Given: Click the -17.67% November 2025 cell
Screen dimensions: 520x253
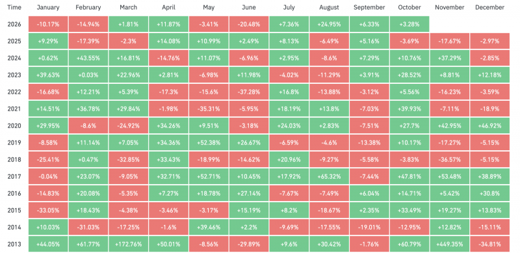Looking at the screenshot, I should click(x=449, y=41).
